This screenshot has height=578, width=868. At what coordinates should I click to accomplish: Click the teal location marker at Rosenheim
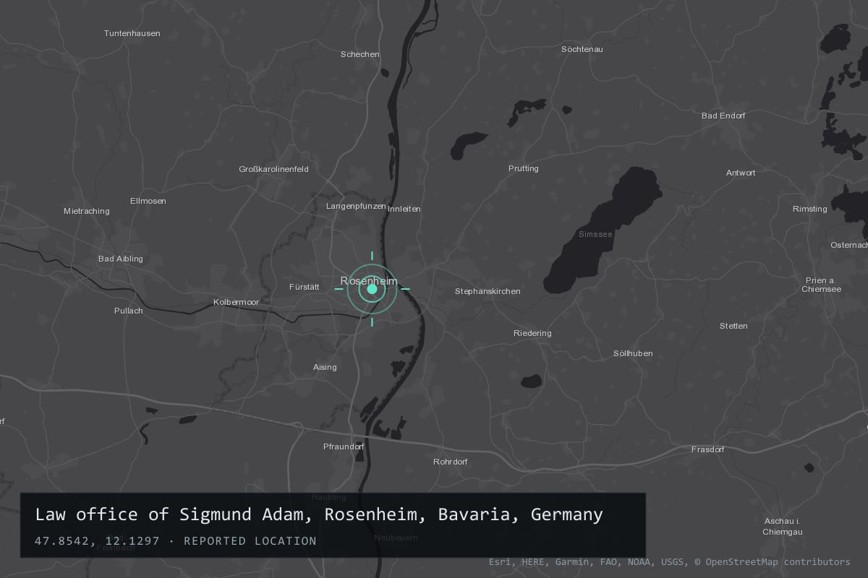[372, 289]
